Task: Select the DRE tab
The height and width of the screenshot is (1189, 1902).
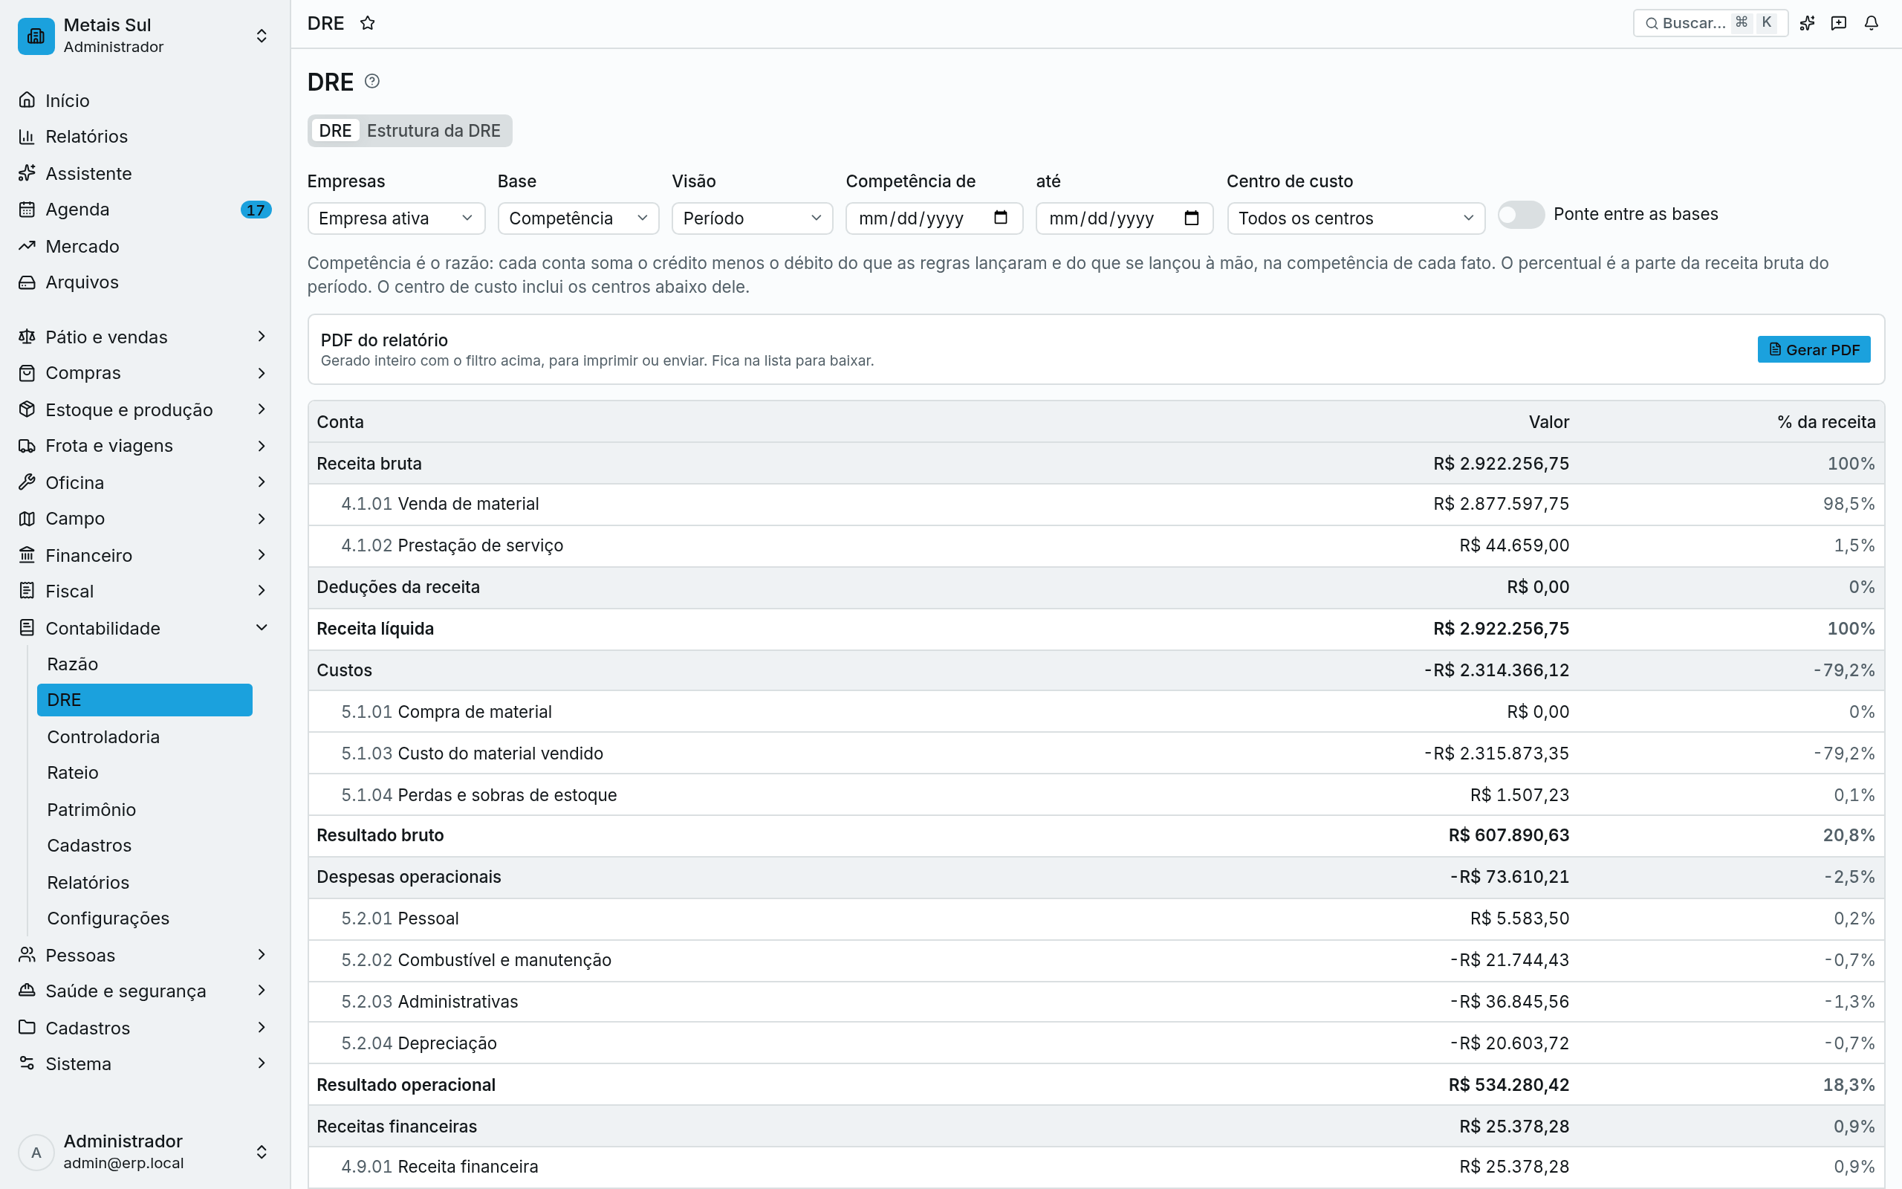Action: 336,131
